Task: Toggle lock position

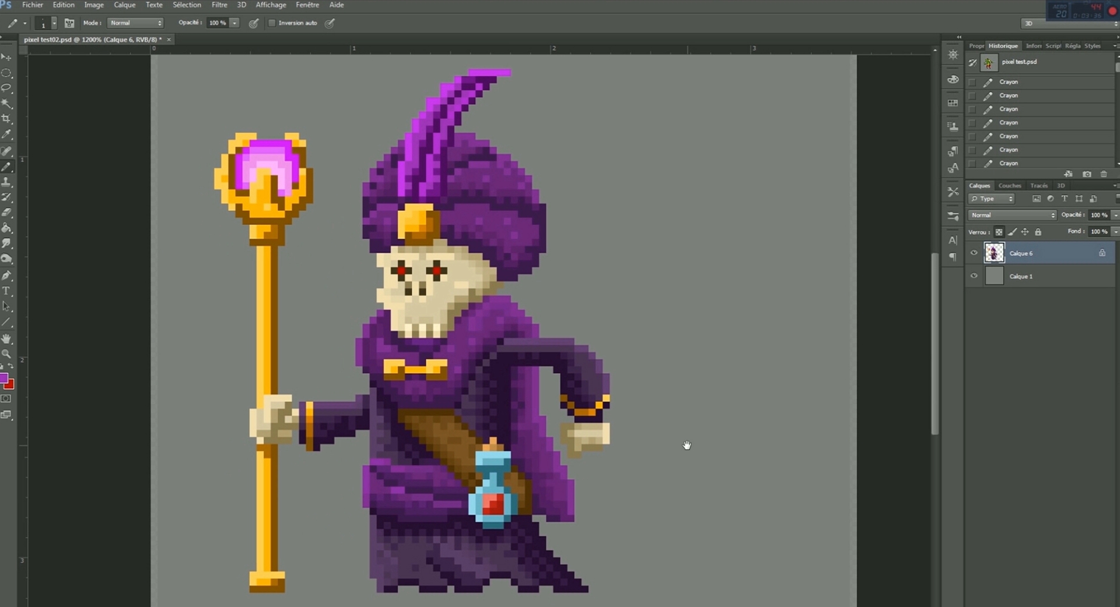Action: [1025, 232]
